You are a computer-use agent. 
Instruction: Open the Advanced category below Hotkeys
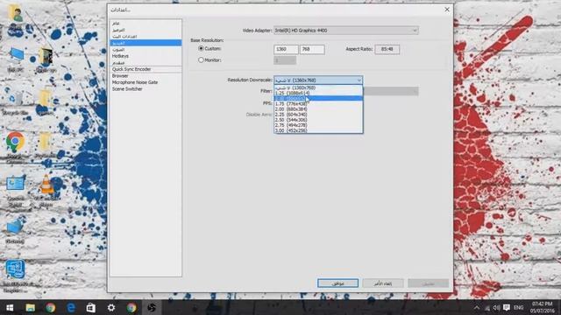(146, 62)
